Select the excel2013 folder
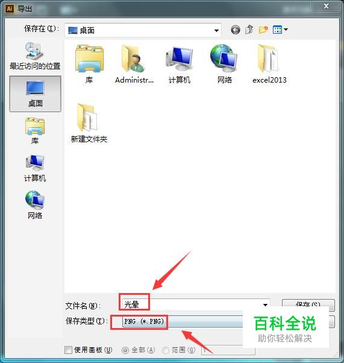The width and height of the screenshot is (344, 363). 269,64
